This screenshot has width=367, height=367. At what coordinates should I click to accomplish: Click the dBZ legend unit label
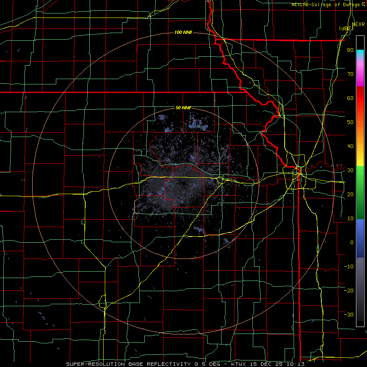pos(346,29)
